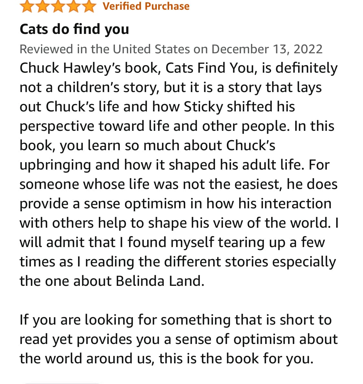
Task: Click the second orange rating star
Action: click(x=43, y=6)
